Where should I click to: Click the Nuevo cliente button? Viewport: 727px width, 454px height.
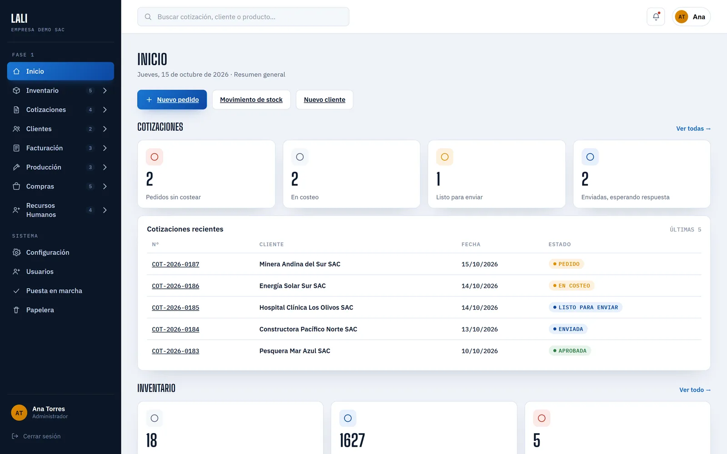pos(324,99)
